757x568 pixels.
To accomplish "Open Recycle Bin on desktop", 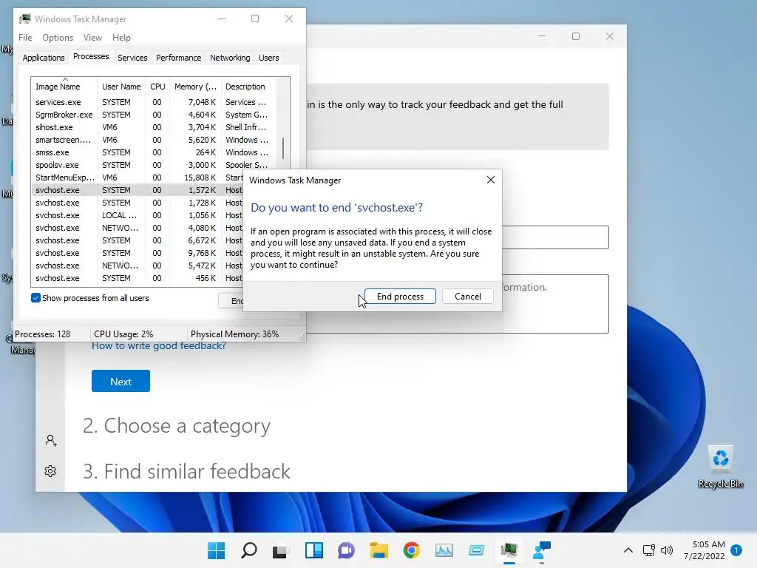I will tap(720, 466).
